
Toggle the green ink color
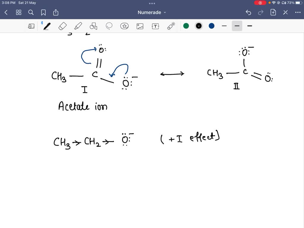[x=186, y=26]
